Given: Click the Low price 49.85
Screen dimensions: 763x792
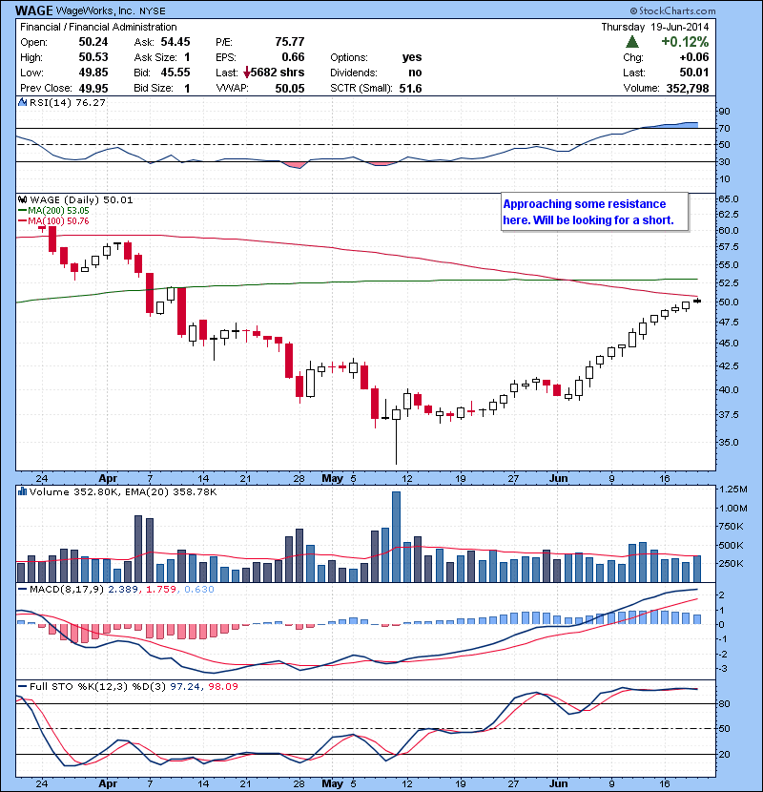Looking at the screenshot, I should click(x=93, y=73).
